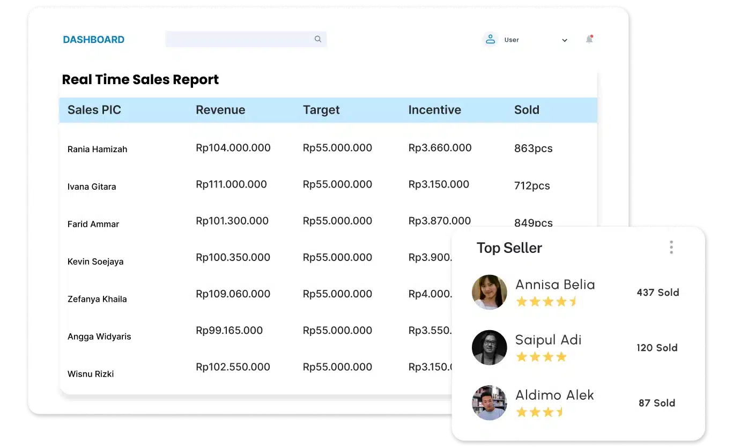Click the Real Time Sales Report heading
The height and width of the screenshot is (448, 733).
140,79
